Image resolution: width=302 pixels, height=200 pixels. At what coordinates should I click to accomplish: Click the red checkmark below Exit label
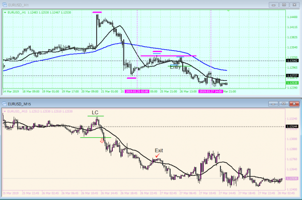point(158,155)
